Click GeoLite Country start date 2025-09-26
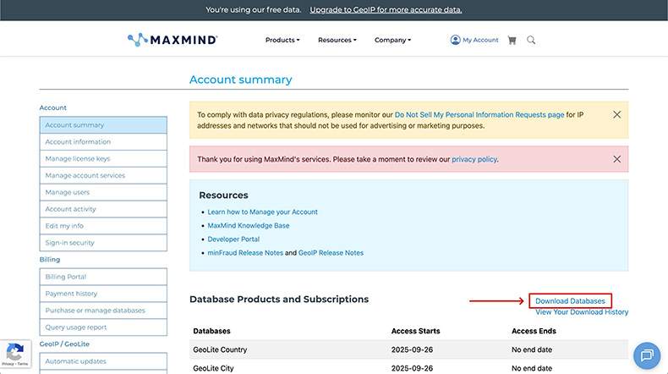The height and width of the screenshot is (374, 668). 412,349
